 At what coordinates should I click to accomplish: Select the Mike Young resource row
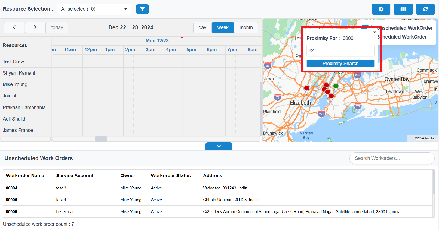click(x=26, y=84)
